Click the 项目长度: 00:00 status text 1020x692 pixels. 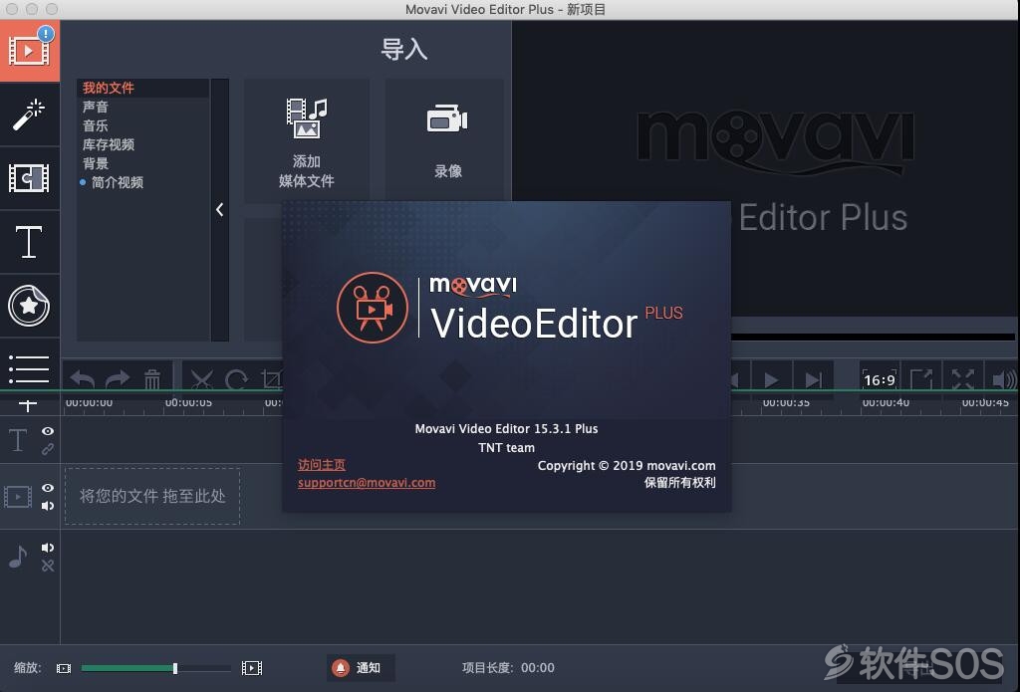[508, 667]
